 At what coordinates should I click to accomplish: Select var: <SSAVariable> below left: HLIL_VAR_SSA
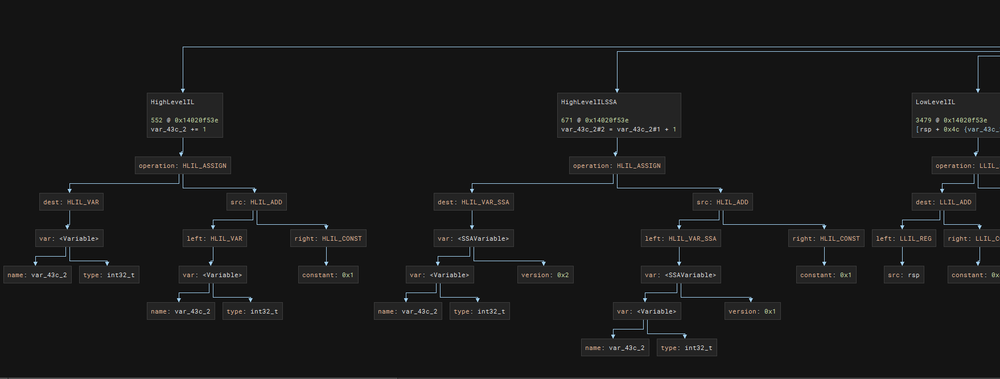pos(681,275)
